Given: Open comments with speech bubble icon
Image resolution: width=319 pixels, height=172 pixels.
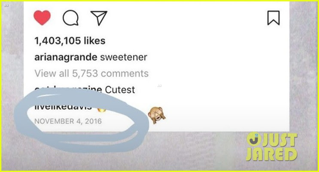Looking at the screenshot, I should click(70, 18).
